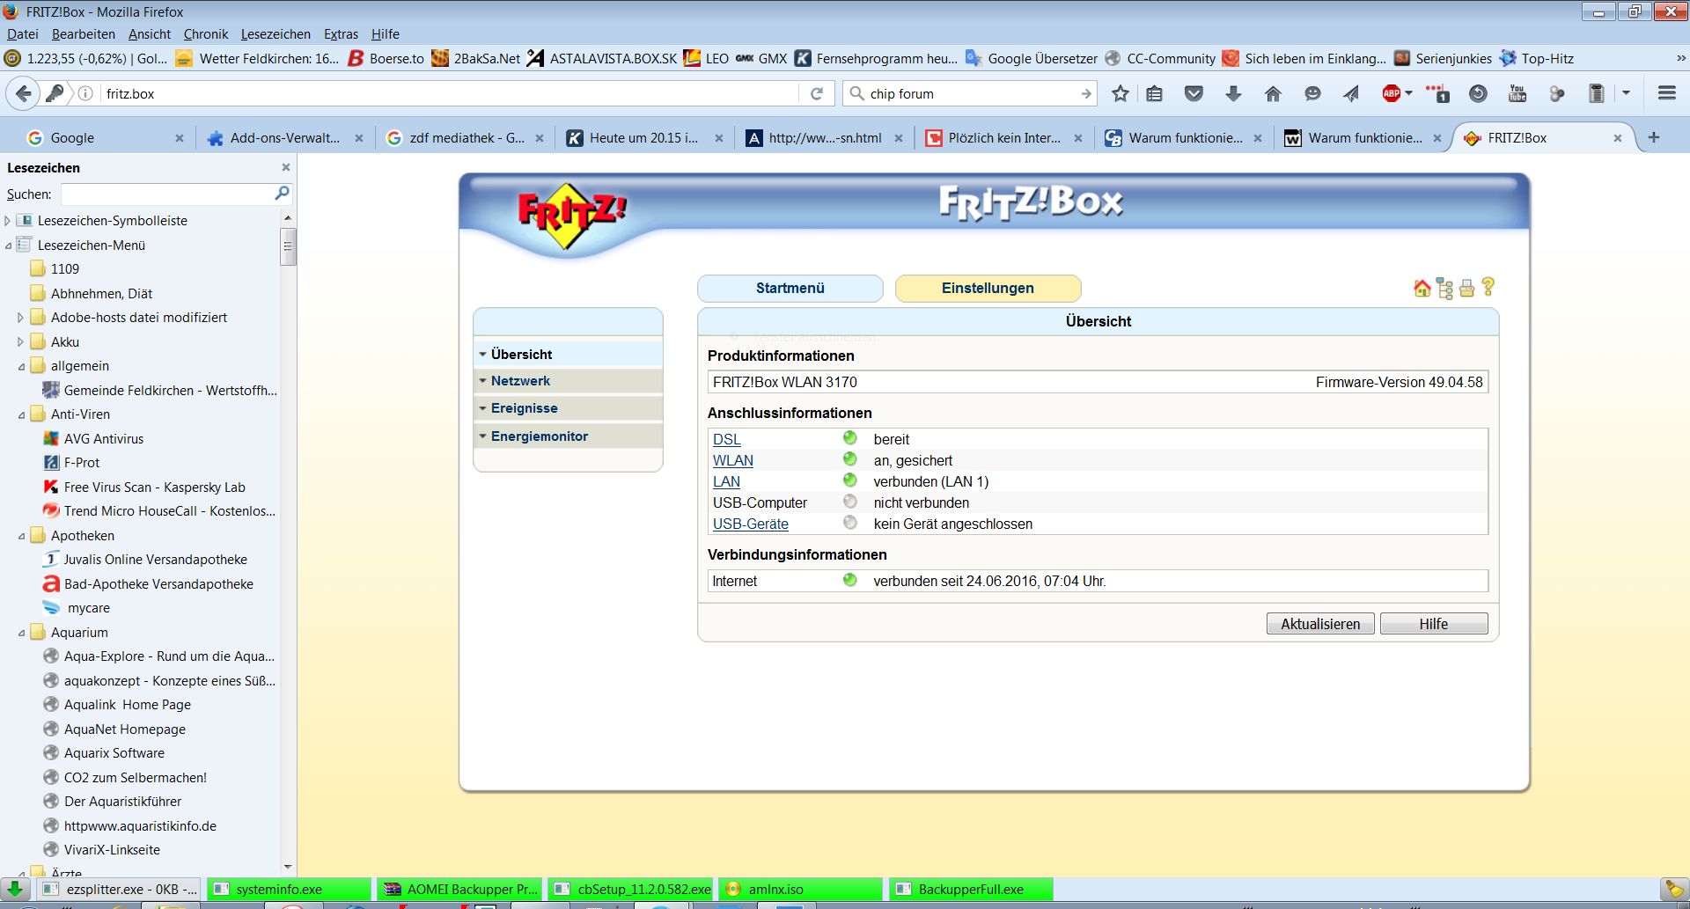Open amlnx.iso download item
1690x909 pixels.
(x=799, y=890)
